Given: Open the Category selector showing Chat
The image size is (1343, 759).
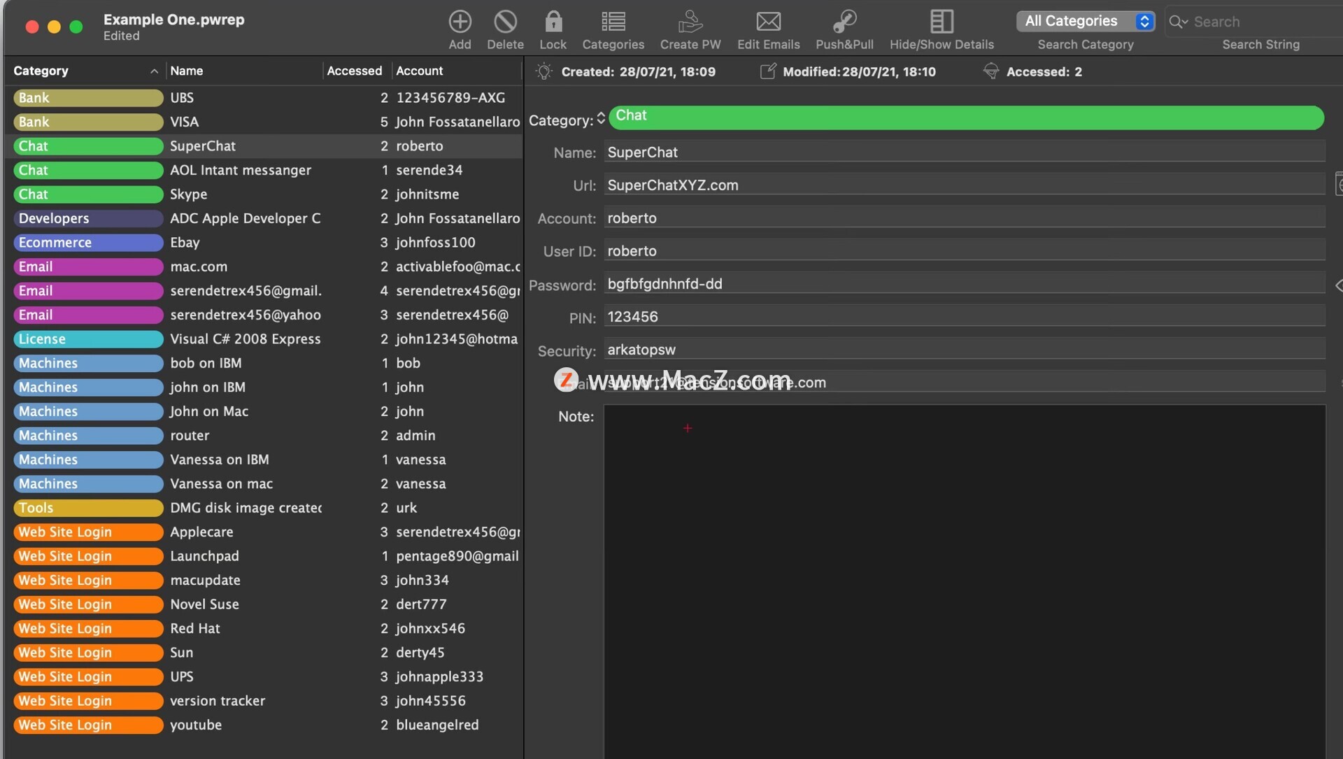Looking at the screenshot, I should tap(966, 118).
